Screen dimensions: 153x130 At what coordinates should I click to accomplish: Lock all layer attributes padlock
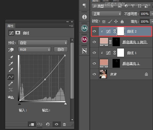pyautogui.click(x=122, y=21)
